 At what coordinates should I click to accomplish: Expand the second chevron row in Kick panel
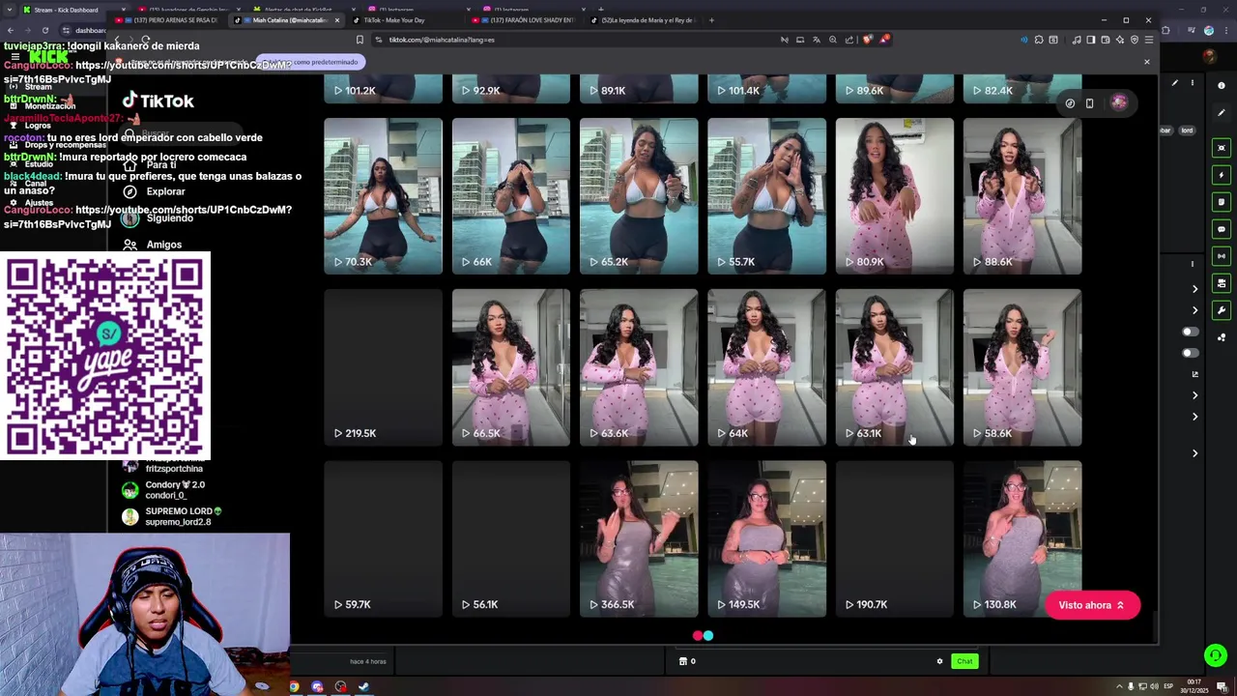1194,310
